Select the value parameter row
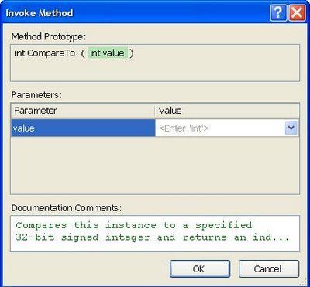 click(155, 128)
